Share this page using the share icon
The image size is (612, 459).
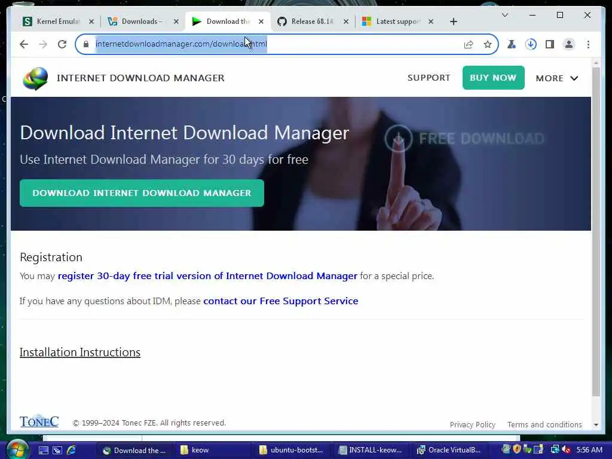pos(469,44)
